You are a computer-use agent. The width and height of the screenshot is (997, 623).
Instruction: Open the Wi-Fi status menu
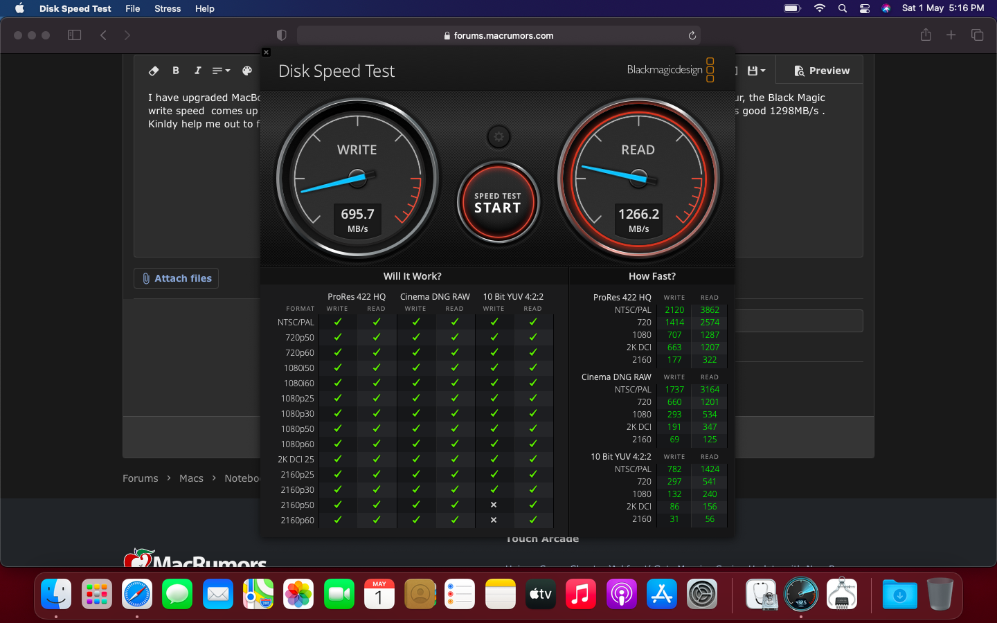tap(820, 8)
